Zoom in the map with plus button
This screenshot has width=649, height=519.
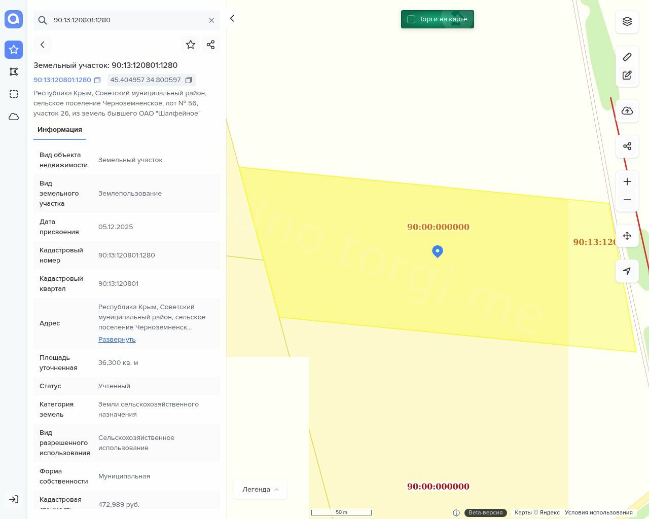coord(627,181)
